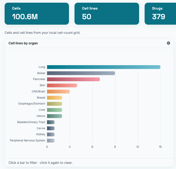Click the Lung axis label
This screenshot has width=176, height=169.
click(x=42, y=67)
